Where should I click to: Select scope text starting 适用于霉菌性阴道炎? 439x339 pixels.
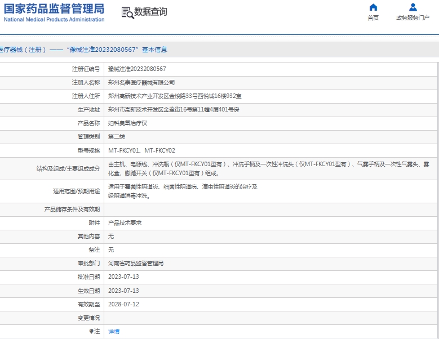[x=183, y=191]
